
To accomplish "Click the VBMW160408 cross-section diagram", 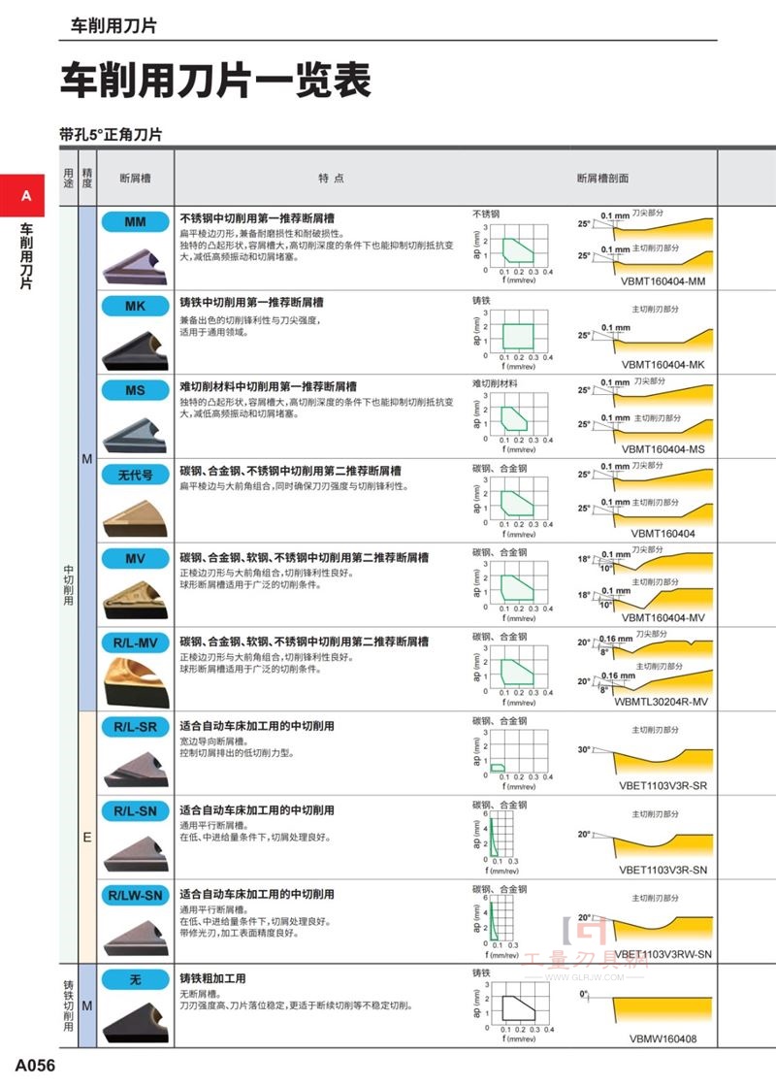I will pos(645,1008).
